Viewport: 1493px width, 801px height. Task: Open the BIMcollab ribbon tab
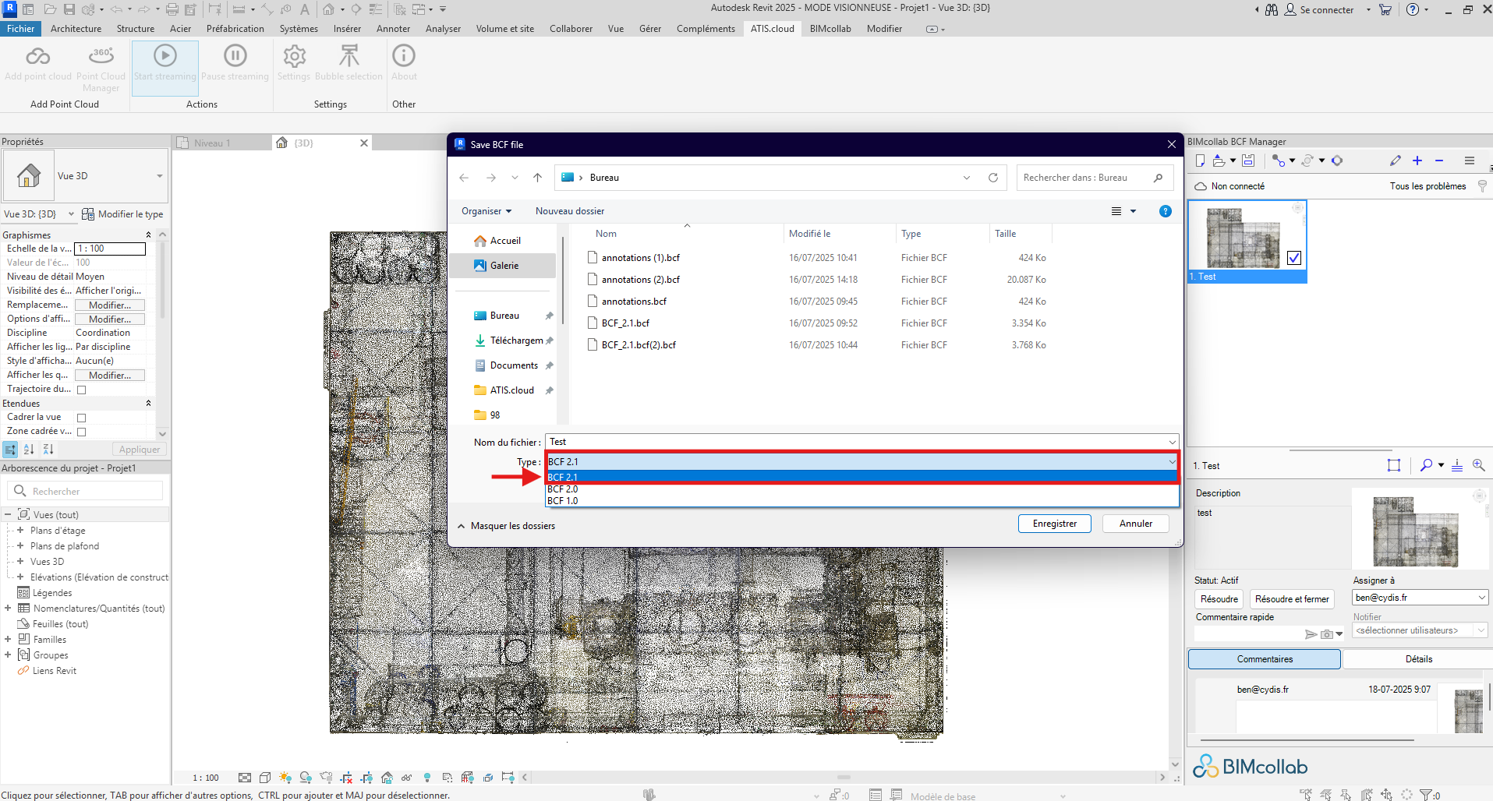point(830,29)
